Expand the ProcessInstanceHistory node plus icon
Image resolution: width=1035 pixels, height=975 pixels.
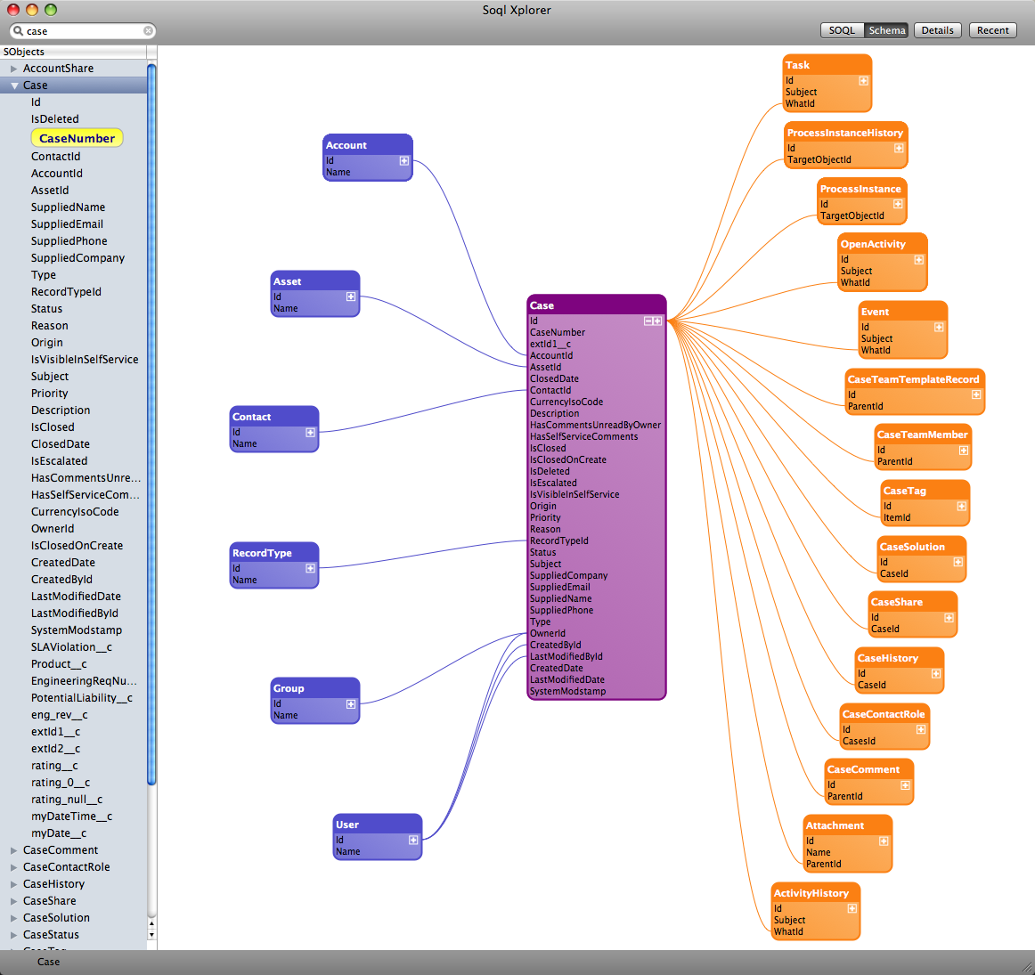point(899,149)
